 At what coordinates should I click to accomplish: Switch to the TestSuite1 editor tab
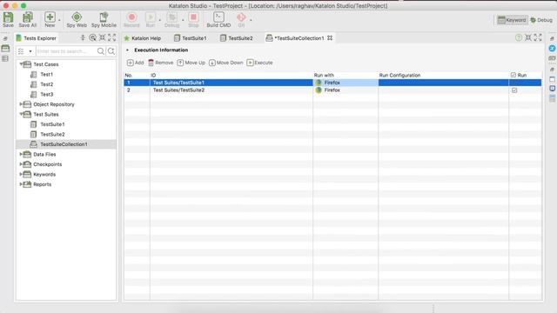tap(190, 38)
